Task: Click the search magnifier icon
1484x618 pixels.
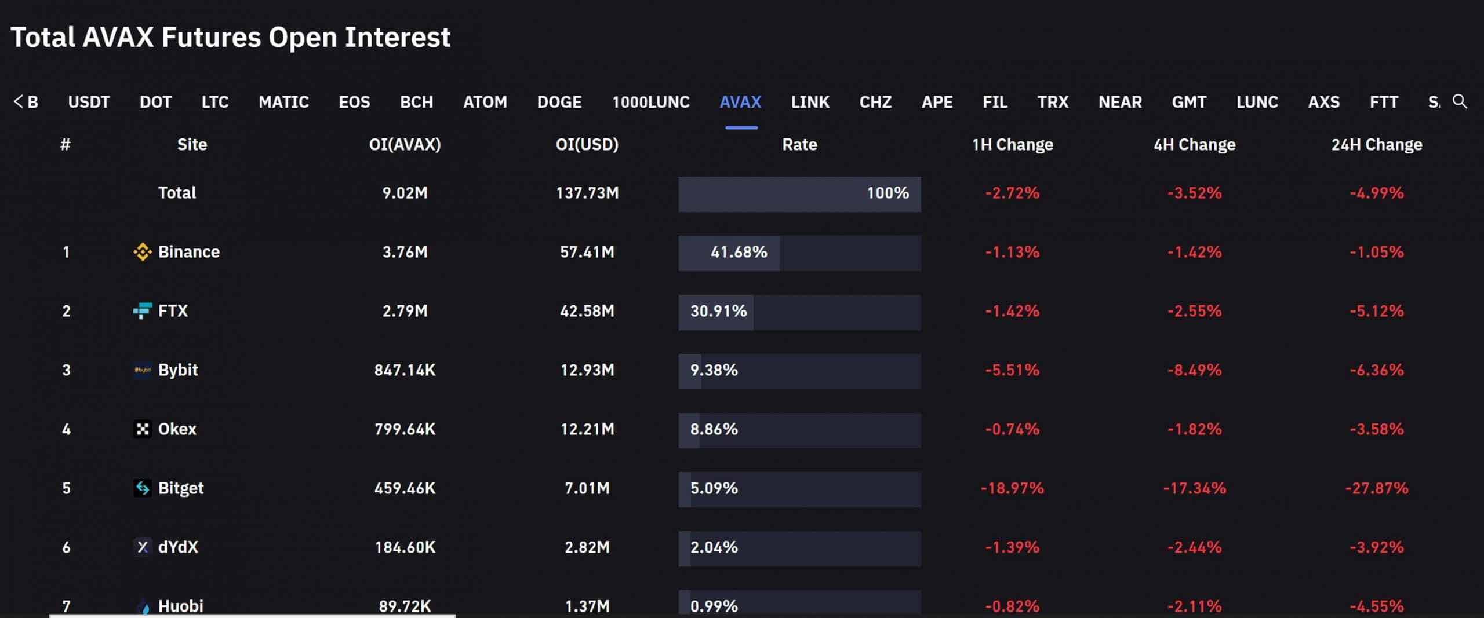Action: click(1460, 102)
